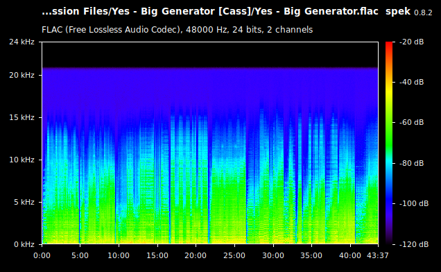Click the 43:37 end time label
The height and width of the screenshot is (272, 441).
[x=378, y=255]
